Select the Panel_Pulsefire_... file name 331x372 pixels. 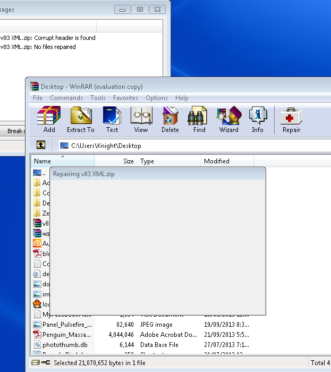click(67, 325)
